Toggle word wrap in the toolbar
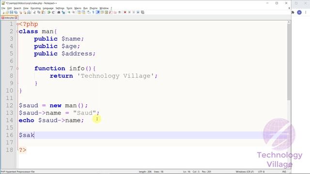 pyautogui.click(x=89, y=13)
